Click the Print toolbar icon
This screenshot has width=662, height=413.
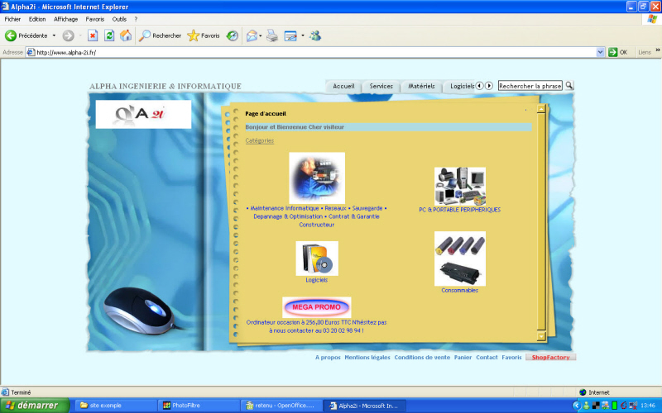click(x=271, y=36)
